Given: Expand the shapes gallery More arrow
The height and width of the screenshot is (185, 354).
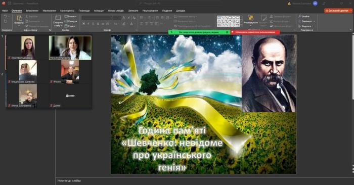Looking at the screenshot, I should click(x=241, y=25).
